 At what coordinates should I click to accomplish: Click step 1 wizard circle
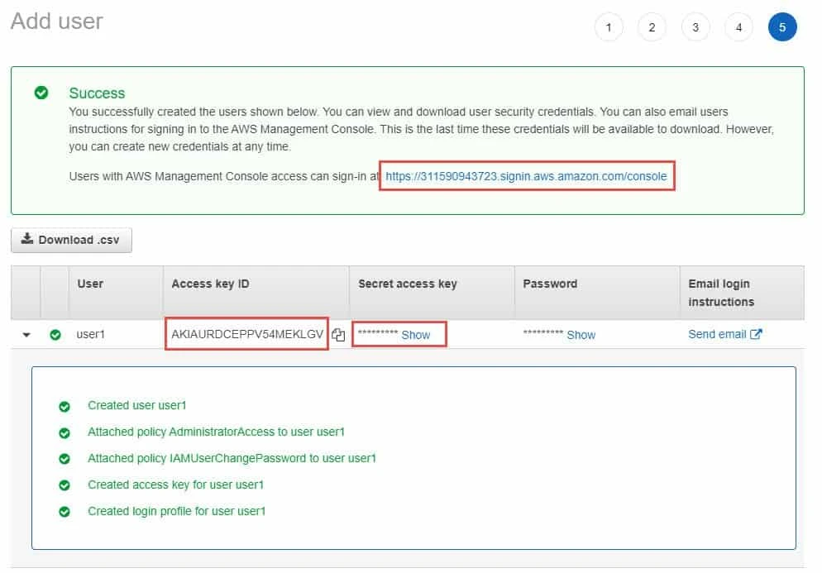tap(609, 26)
